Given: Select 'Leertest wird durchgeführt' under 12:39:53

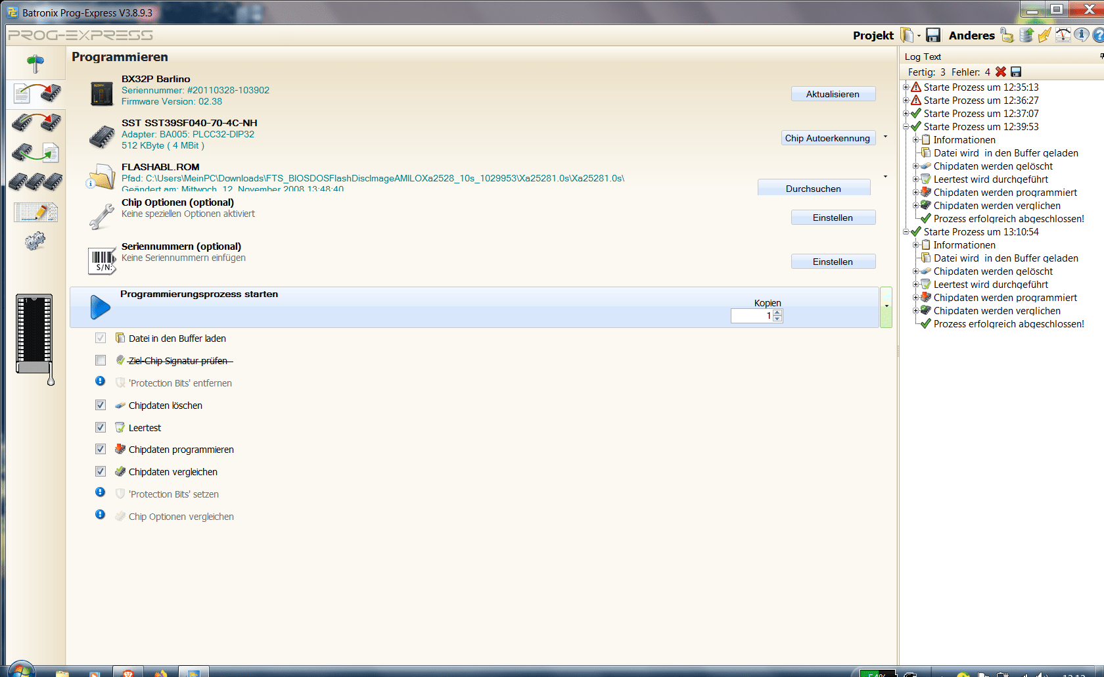Looking at the screenshot, I should [991, 179].
